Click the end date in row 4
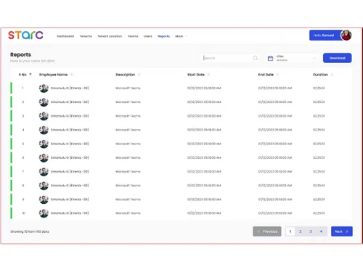The image size is (363, 272). [275, 130]
